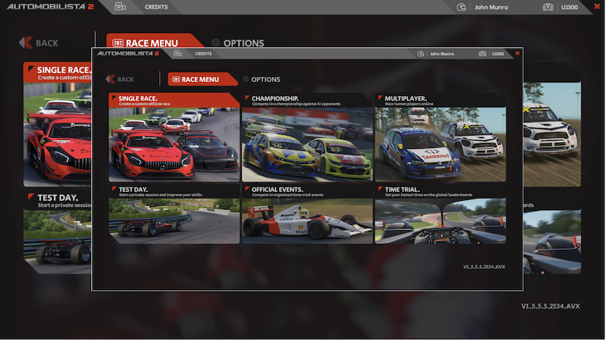The image size is (606, 340).
Task: Click Race Menu tab icon in background window
Action: 118,43
